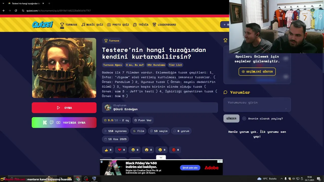Open the Music Quiz section
This screenshot has width=324, height=182.
[x=92, y=25]
